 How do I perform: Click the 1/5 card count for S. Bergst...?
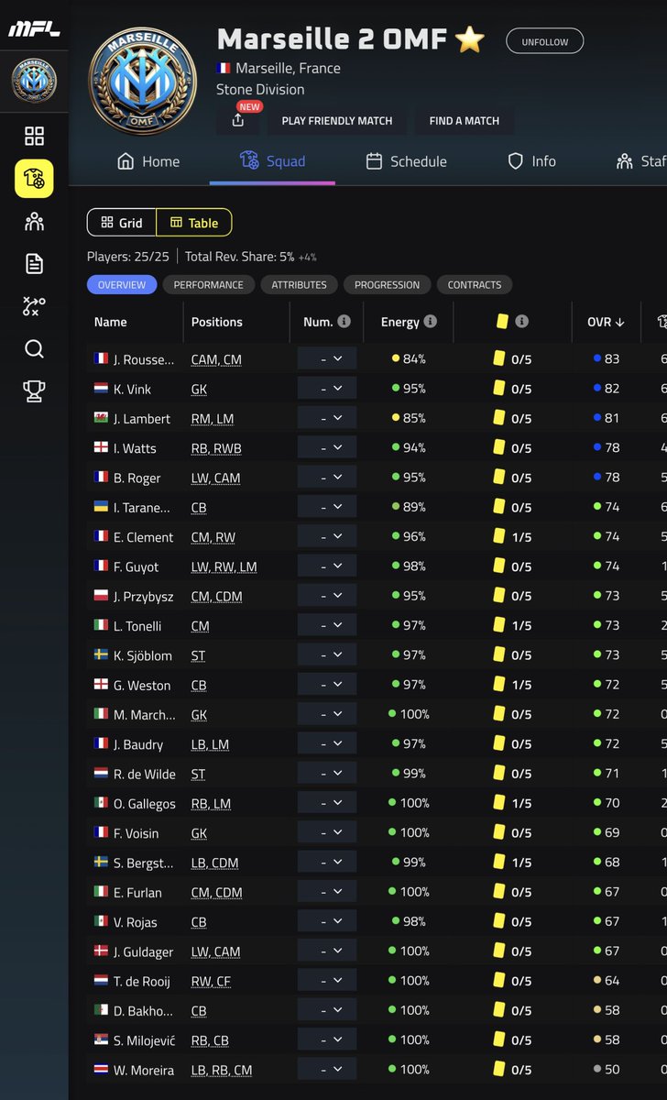point(521,863)
